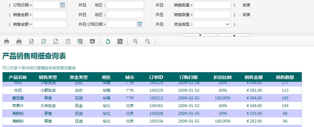Screen dimensions: 314x127
Task: Click the 苹果汁 product name cell
Action: click(18, 106)
